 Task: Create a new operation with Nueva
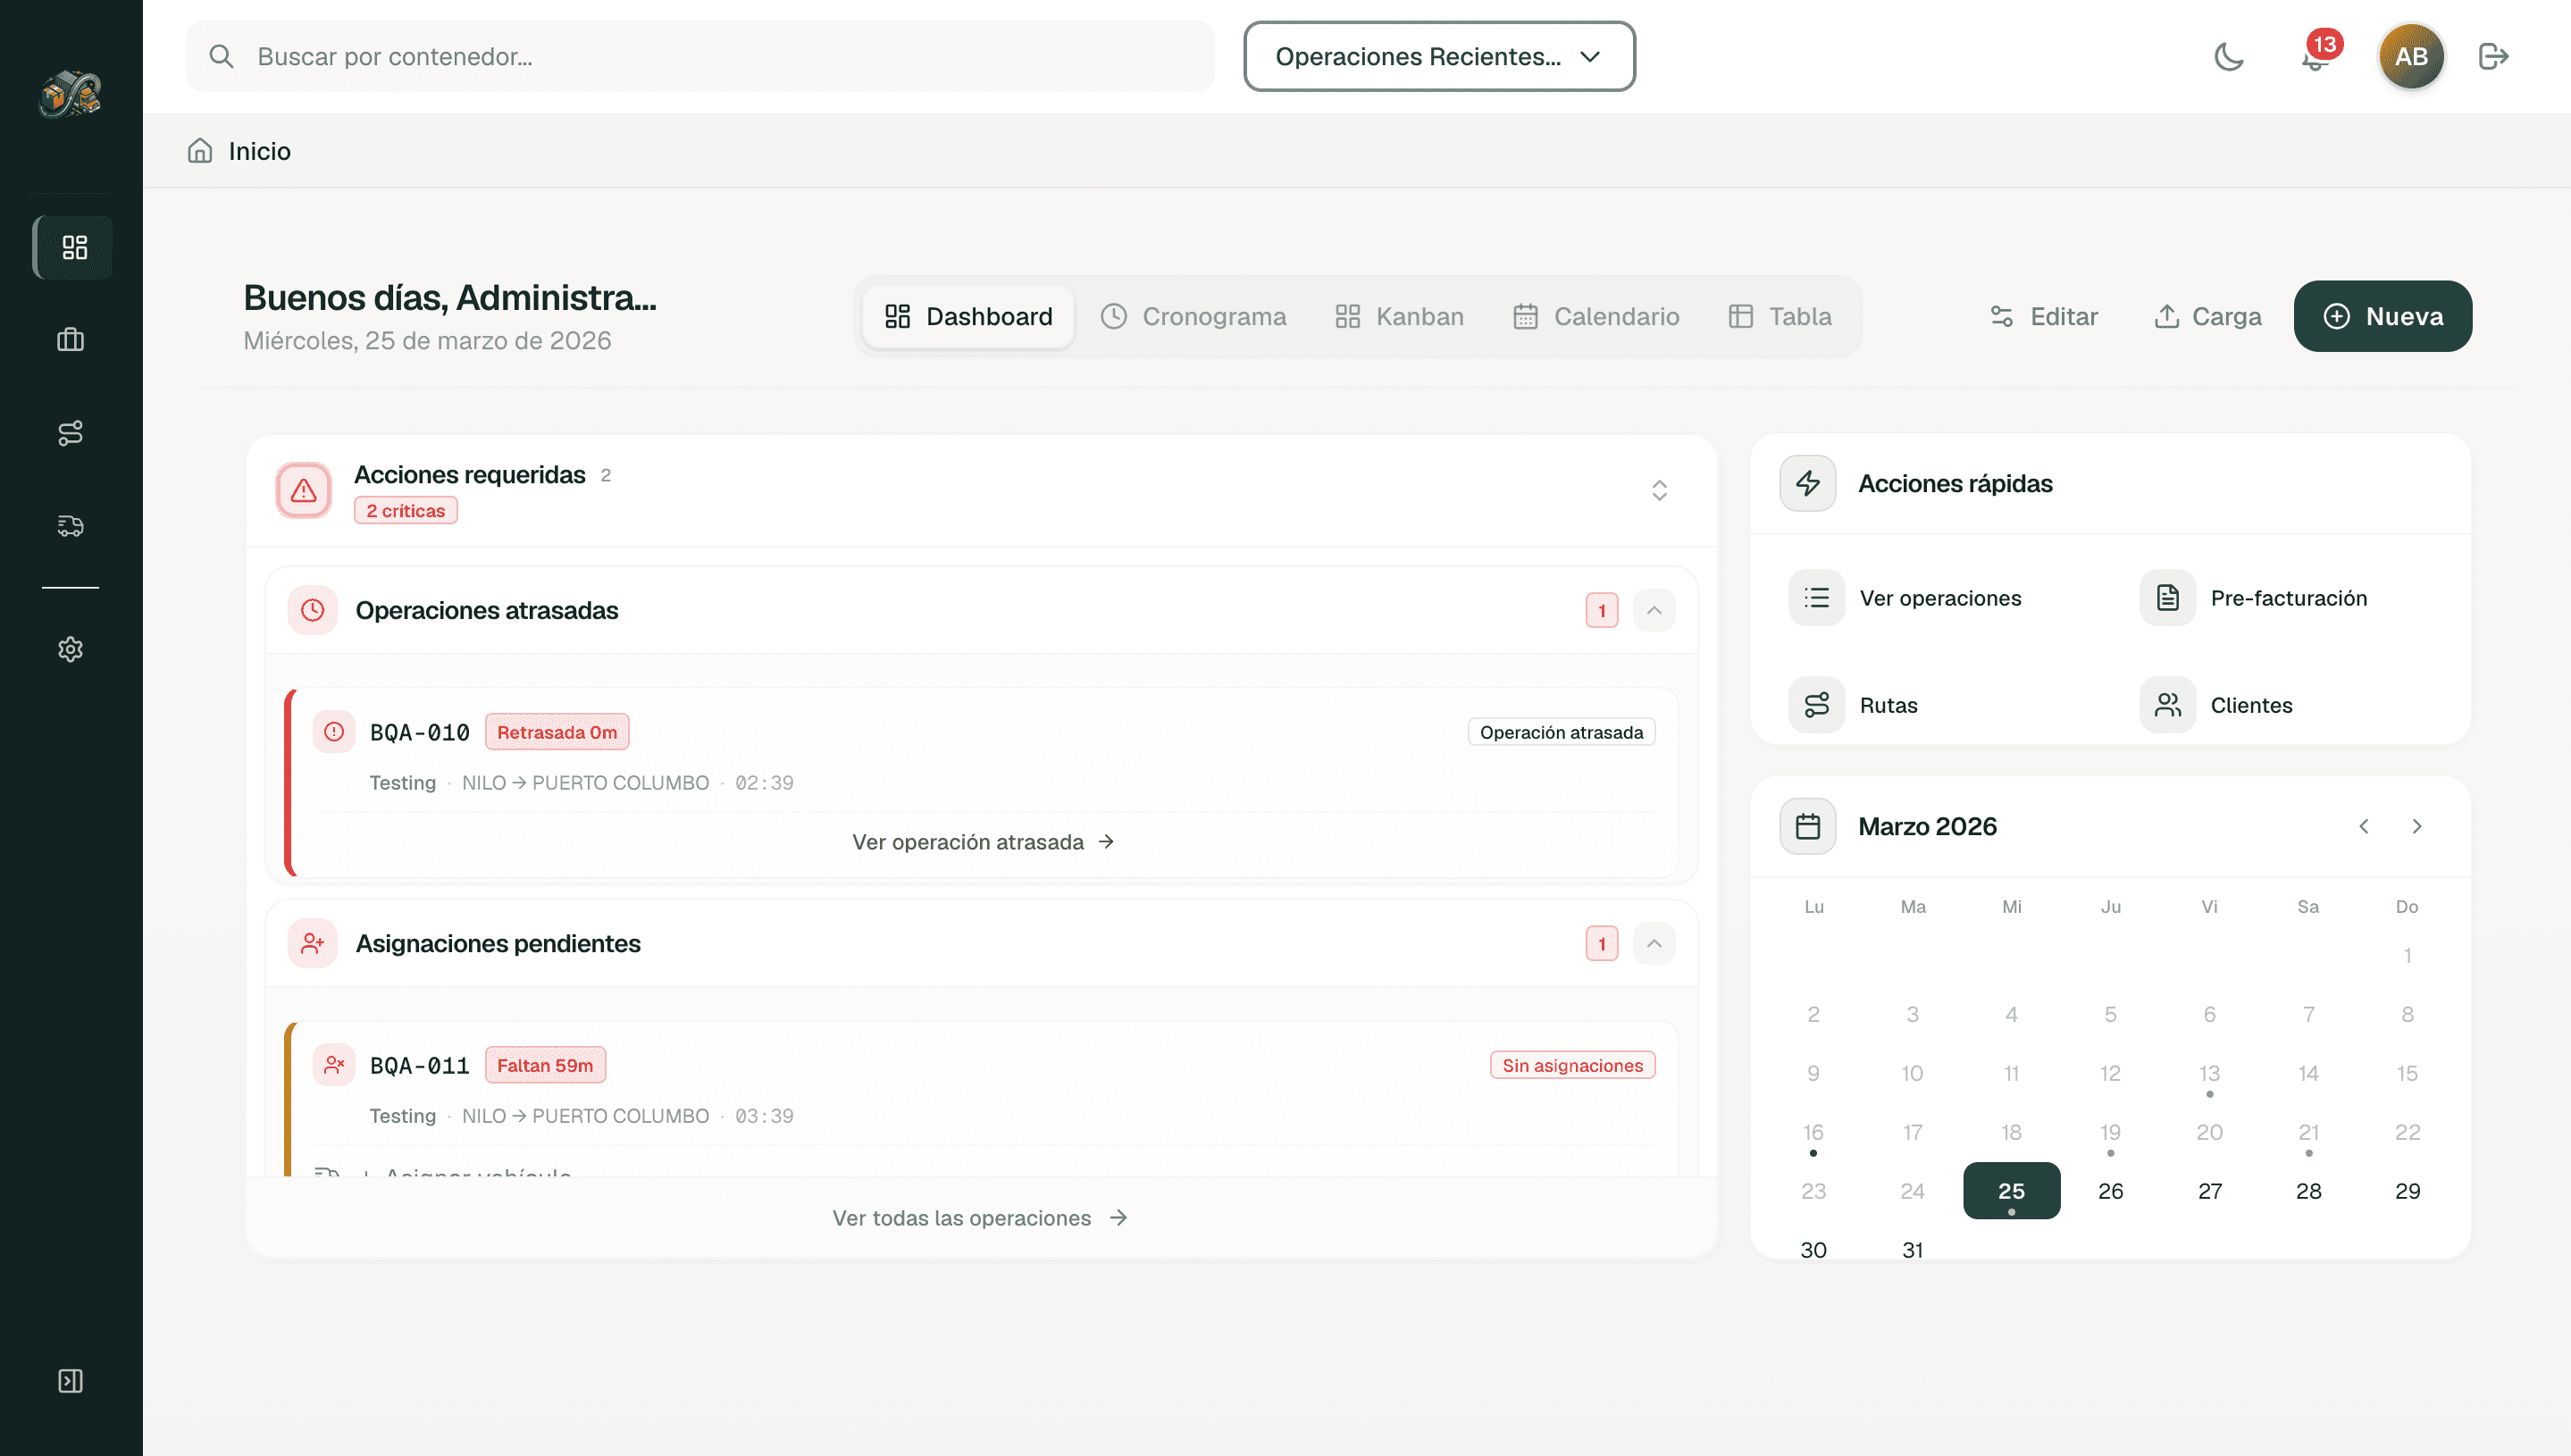tap(2383, 317)
